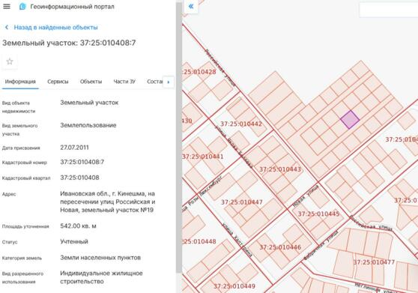Click the Геоинформационный портал title text
The image size is (418, 293).
[x=72, y=7]
